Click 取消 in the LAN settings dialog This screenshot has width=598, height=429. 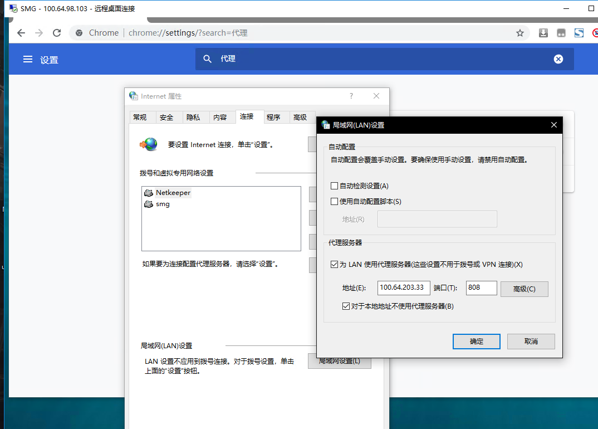coord(531,341)
